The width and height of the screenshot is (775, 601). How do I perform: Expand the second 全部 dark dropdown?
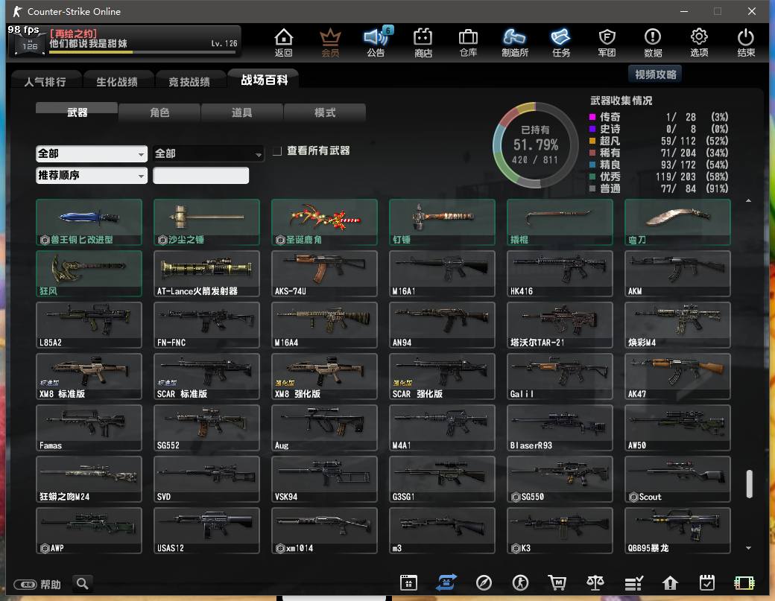208,153
